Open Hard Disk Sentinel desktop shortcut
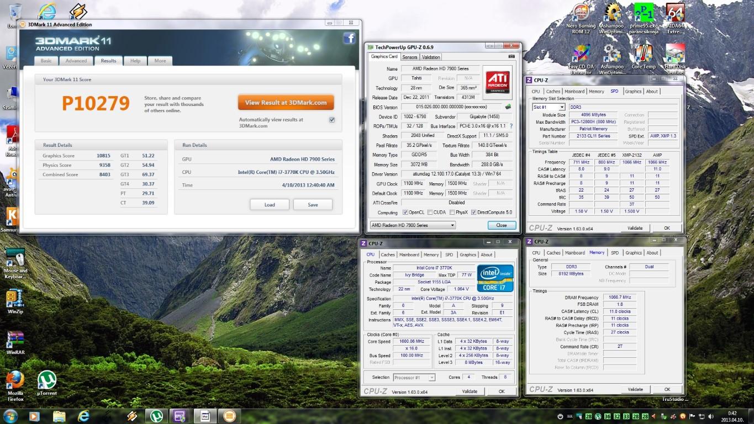The width and height of the screenshot is (754, 424). tap(676, 59)
